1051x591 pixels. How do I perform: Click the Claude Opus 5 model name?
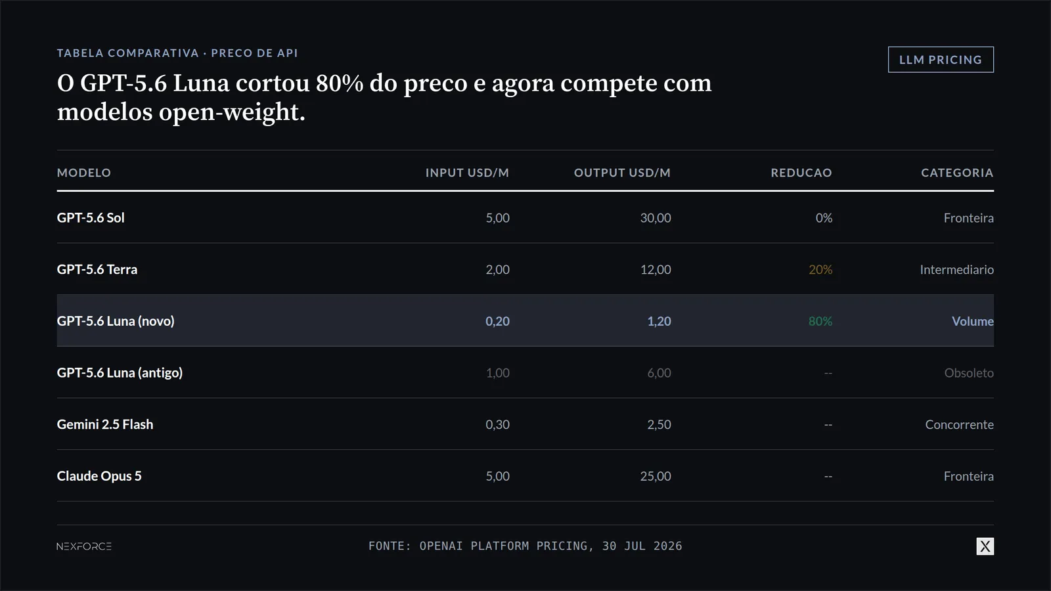point(99,476)
